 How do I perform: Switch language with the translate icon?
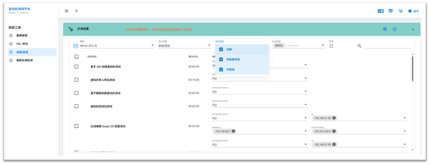pos(380,11)
